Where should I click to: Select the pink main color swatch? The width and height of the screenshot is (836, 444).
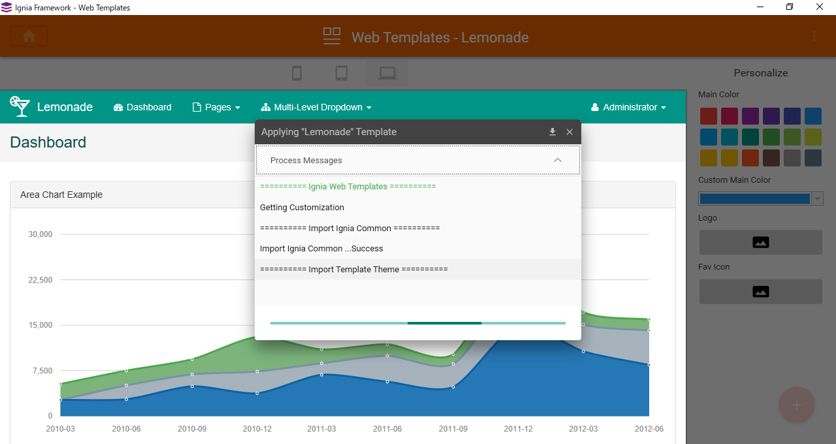coord(730,116)
